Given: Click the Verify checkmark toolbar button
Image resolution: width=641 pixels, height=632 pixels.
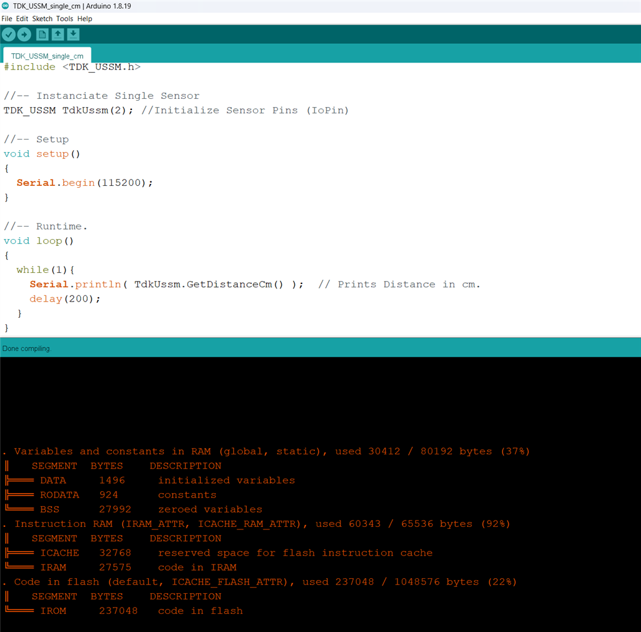Looking at the screenshot, I should [9, 34].
